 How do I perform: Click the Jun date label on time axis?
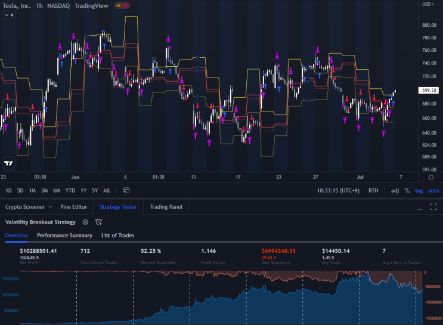75,177
